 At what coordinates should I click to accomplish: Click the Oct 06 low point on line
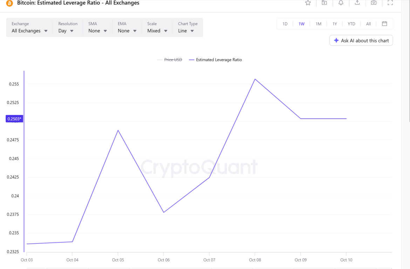[164, 212]
